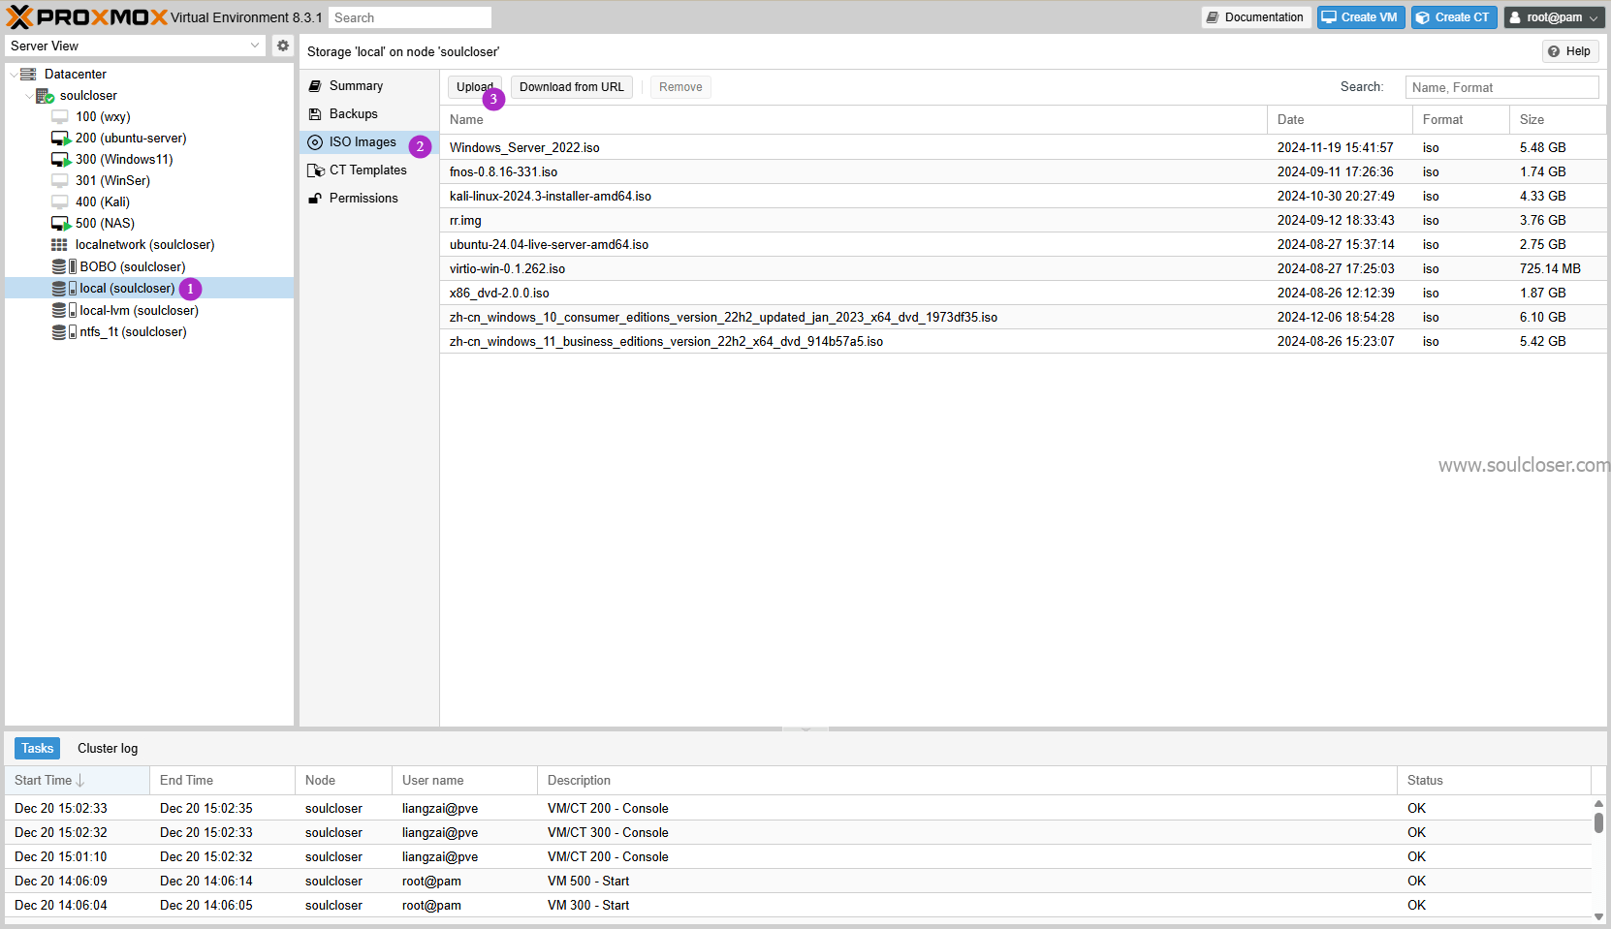The width and height of the screenshot is (1611, 929).
Task: Select fnos-0.8.16-331.iso file
Action: click(1023, 171)
